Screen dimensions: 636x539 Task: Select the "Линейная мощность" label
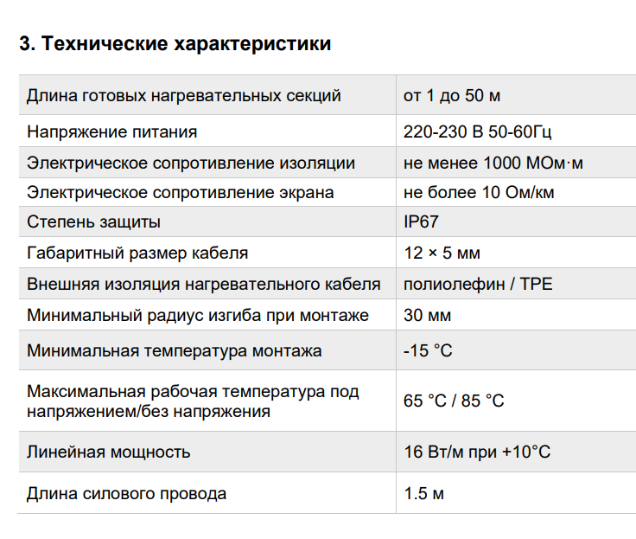(x=109, y=452)
